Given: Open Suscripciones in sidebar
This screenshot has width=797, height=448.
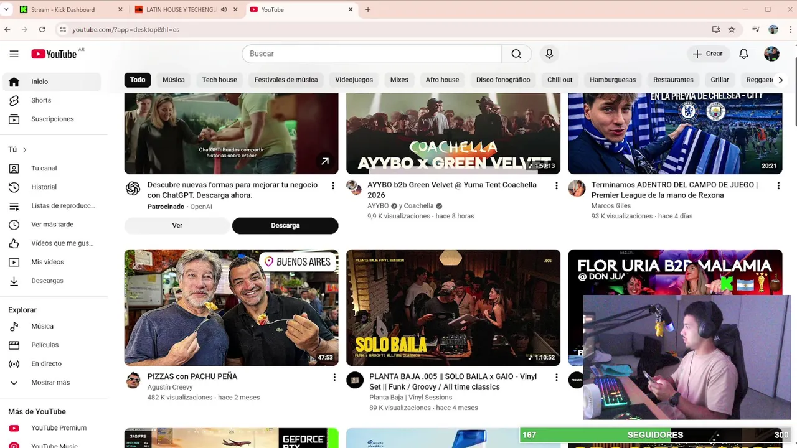Looking at the screenshot, I should point(51,119).
